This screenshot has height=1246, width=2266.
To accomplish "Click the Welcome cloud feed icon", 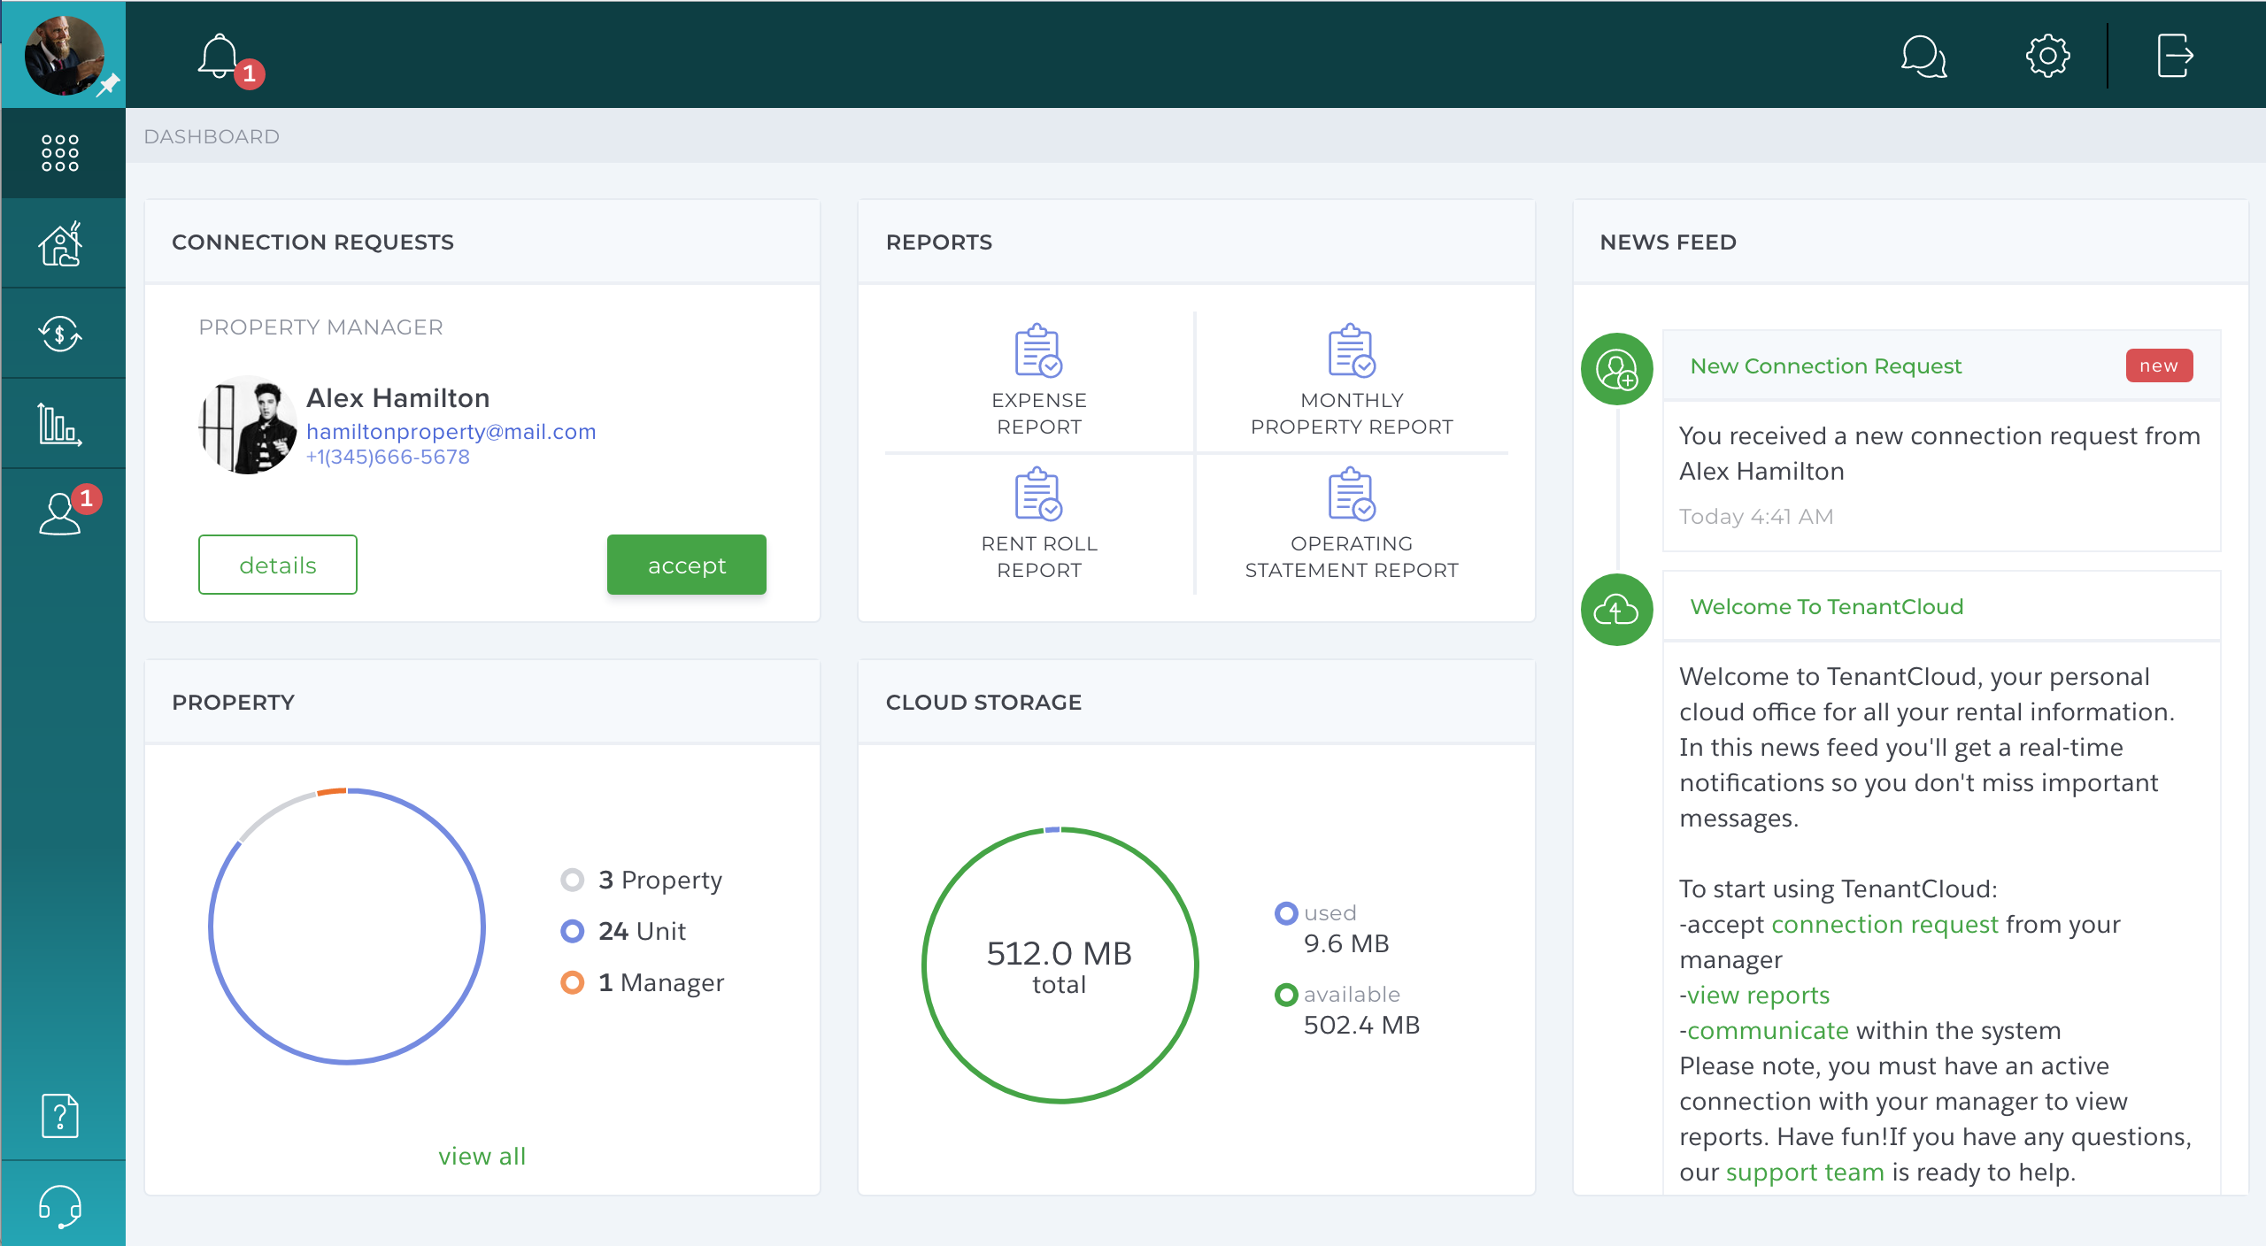I will (1617, 610).
